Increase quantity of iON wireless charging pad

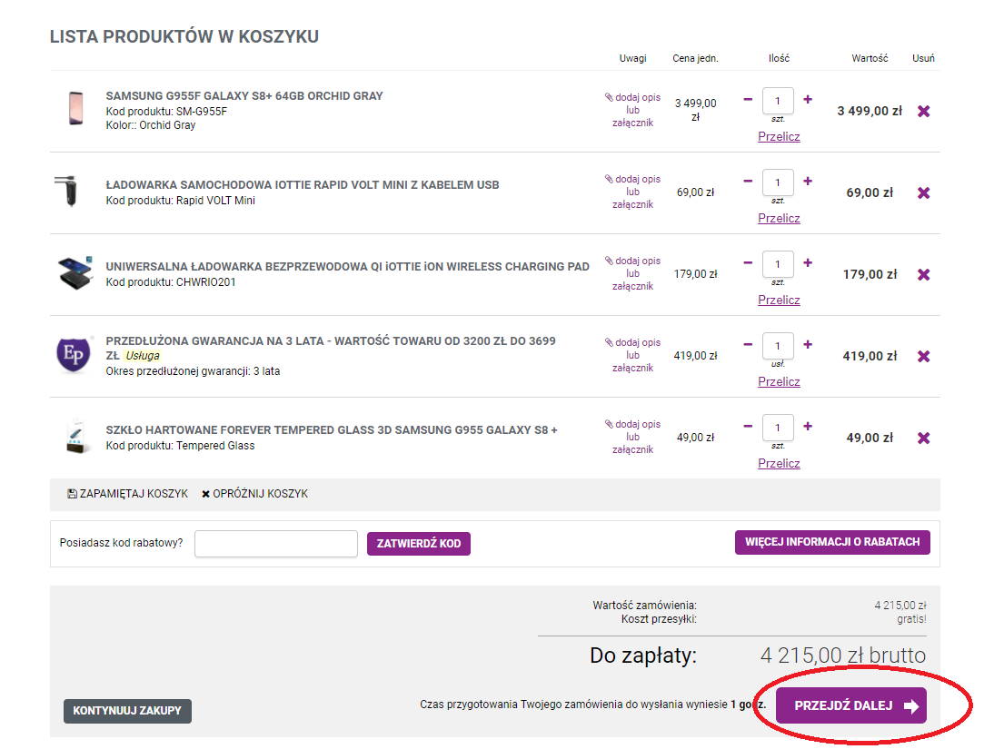808,263
